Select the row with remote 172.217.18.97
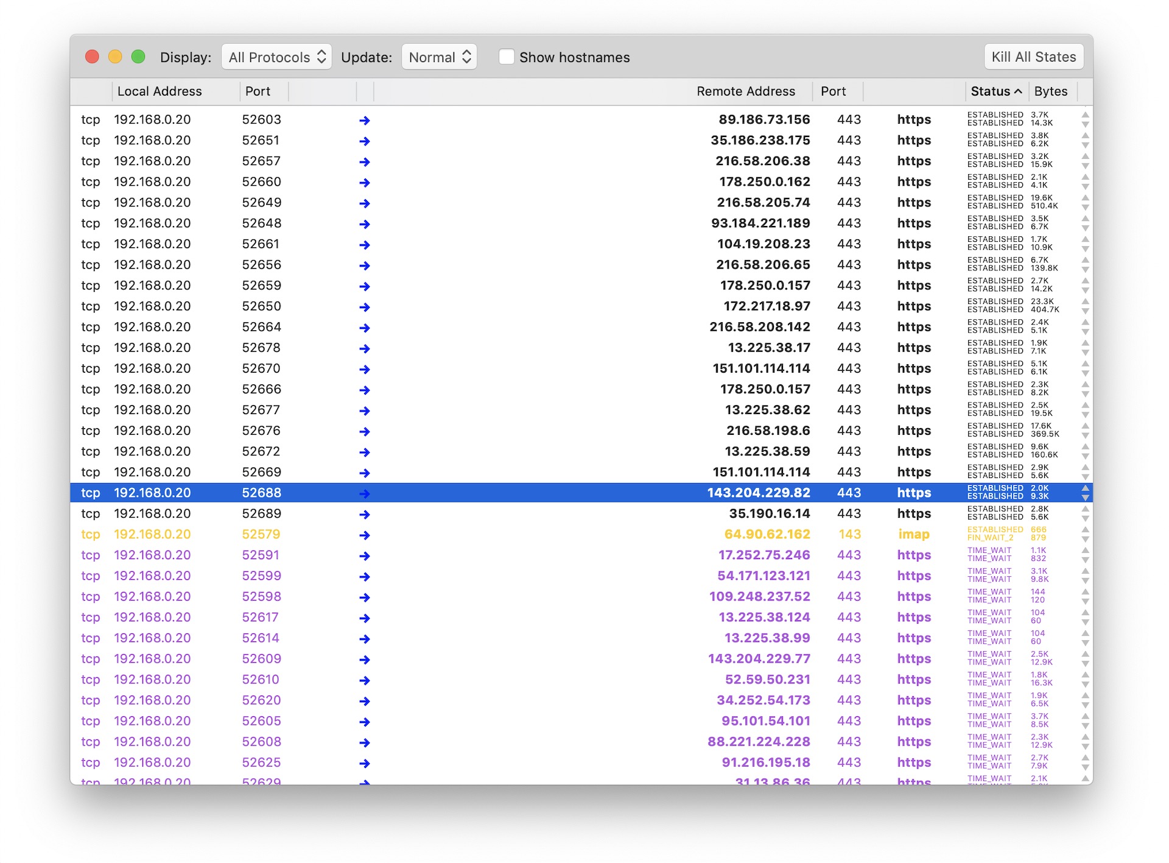1169x863 pixels. (766, 306)
